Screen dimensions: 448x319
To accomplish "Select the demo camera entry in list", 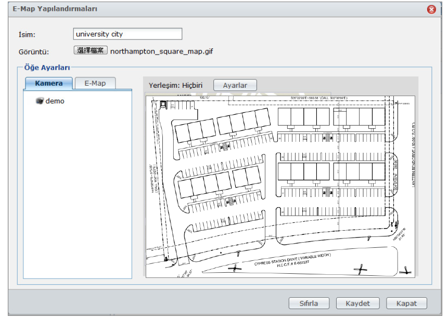I will coord(55,101).
